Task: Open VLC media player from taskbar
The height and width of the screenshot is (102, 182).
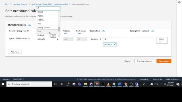Action: tap(108, 84)
